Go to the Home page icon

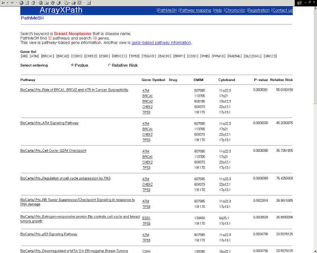34,3
